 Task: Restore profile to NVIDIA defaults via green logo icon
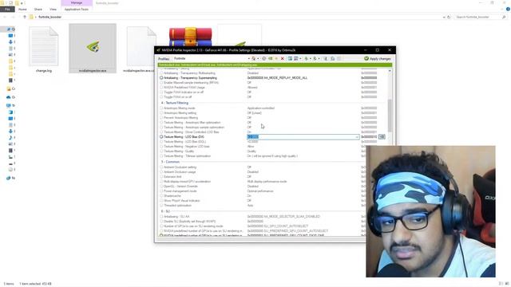click(270, 58)
